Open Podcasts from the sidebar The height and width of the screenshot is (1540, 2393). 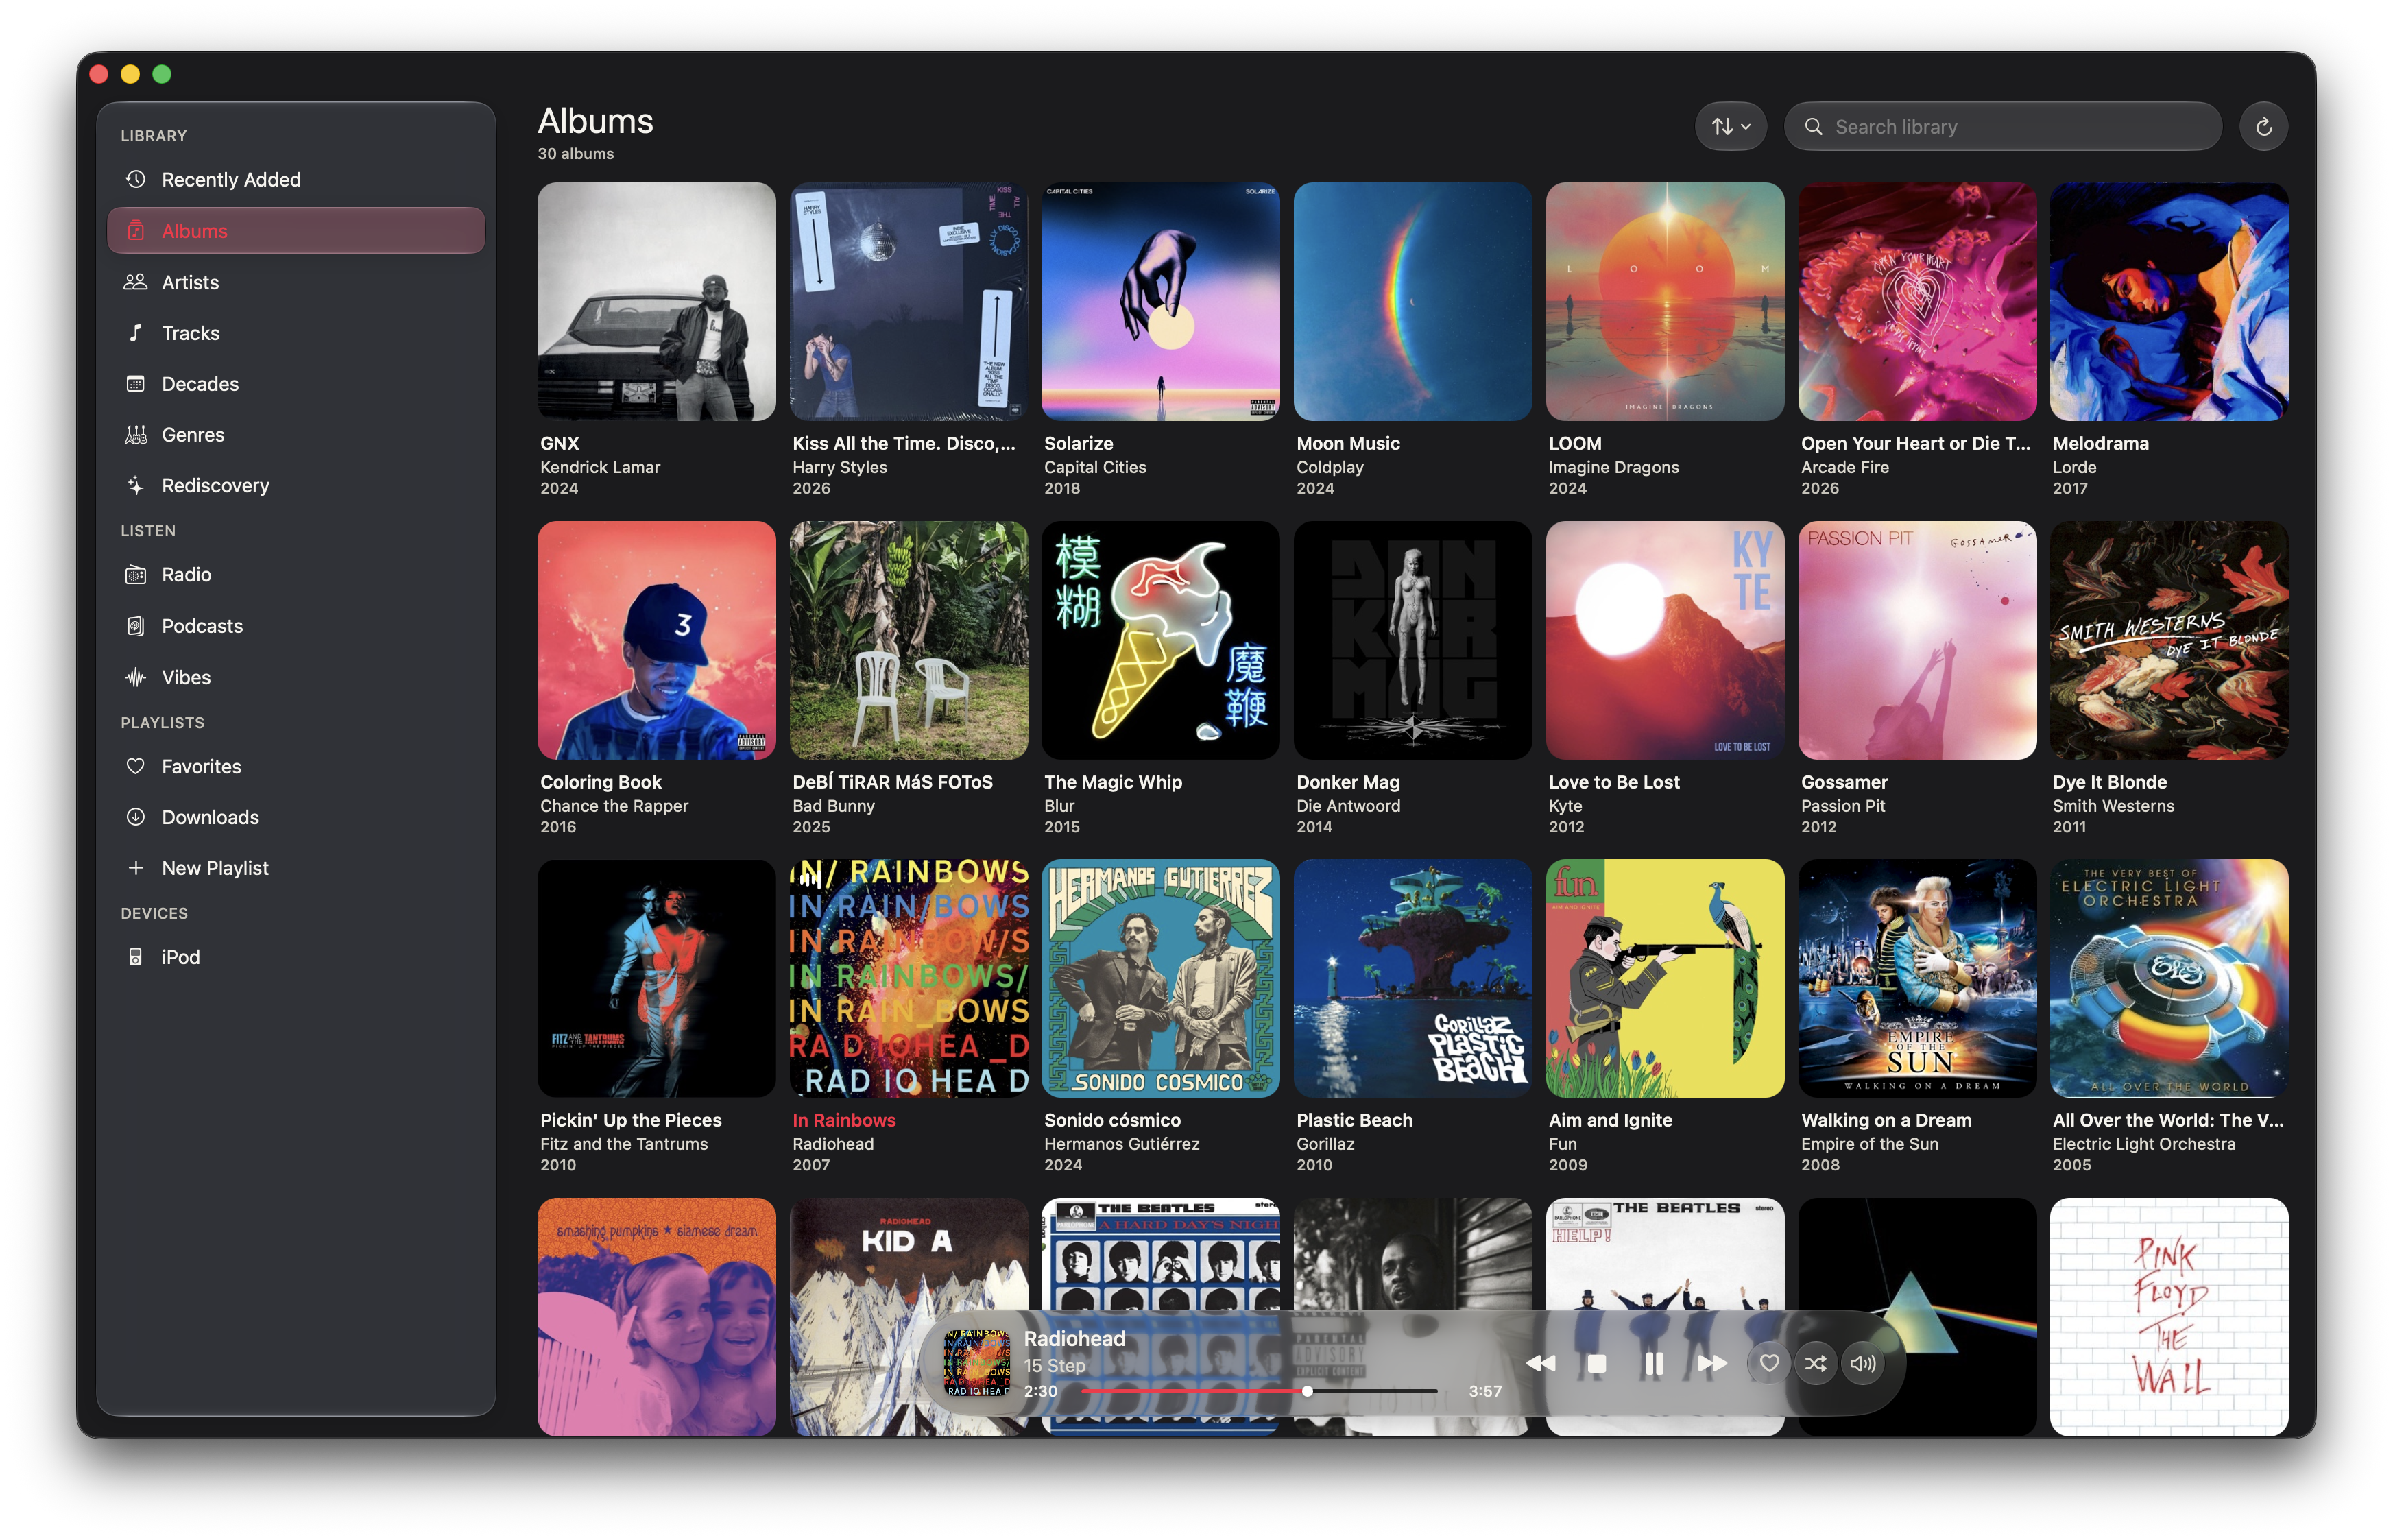(x=296, y=626)
